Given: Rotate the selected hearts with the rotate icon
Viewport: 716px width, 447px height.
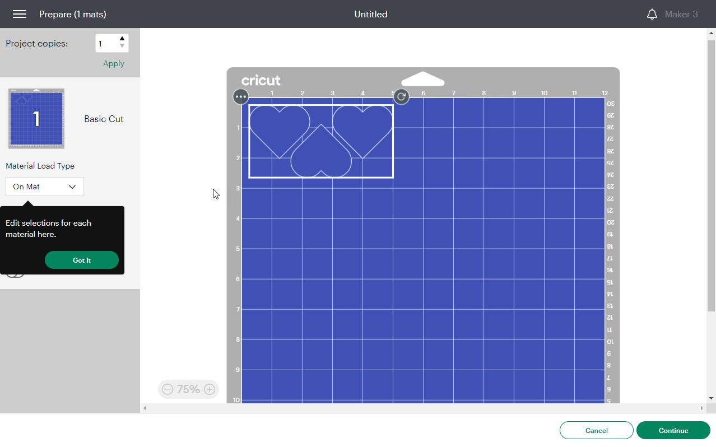Looking at the screenshot, I should click(401, 96).
